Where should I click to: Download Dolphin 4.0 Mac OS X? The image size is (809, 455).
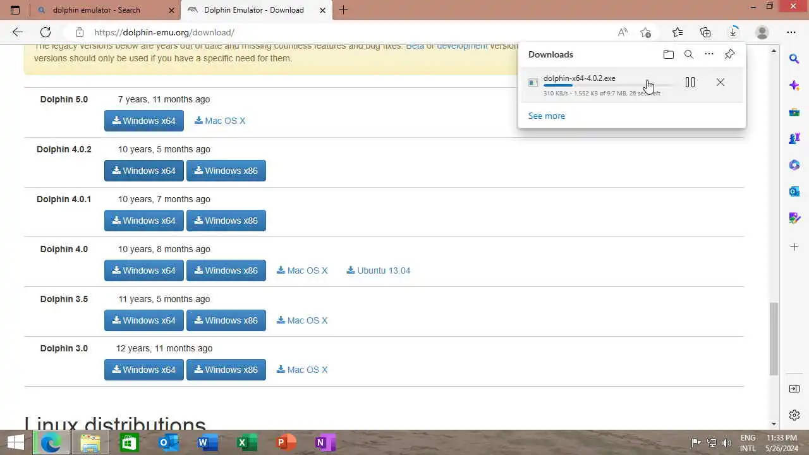pos(302,270)
